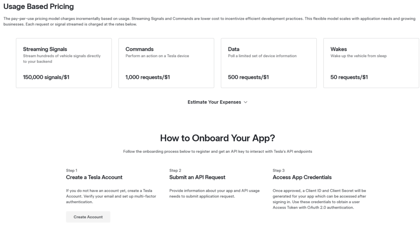
Task: Select the Streaming Signals card title
Action: click(x=45, y=49)
